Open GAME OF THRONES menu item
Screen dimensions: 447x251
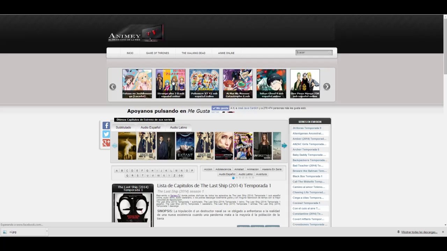[x=157, y=53]
